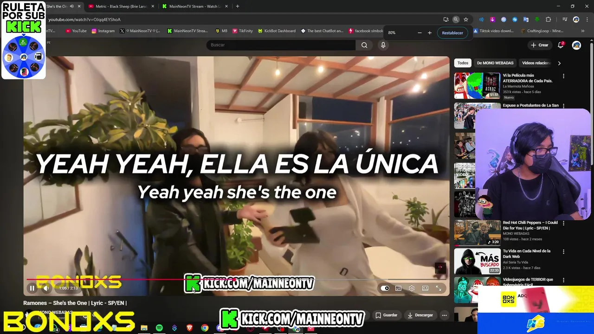Open options for the Videojuegos de TERROR video
The width and height of the screenshot is (594, 334).
click(x=564, y=280)
